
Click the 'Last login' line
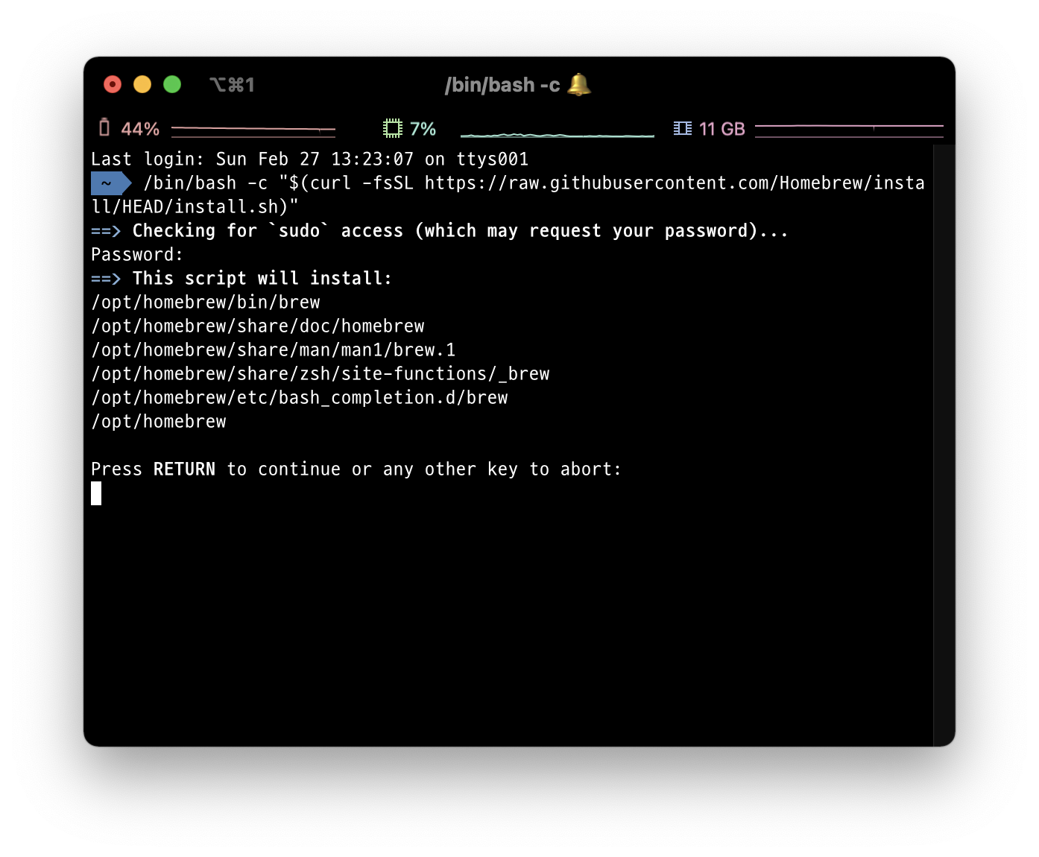310,159
